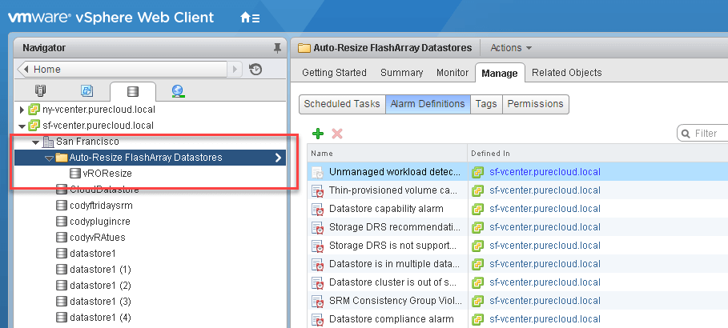Switch to Networking inventory tab
The width and height of the screenshot is (728, 328).
coord(178,91)
